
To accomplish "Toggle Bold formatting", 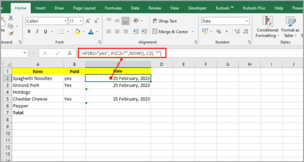I will [29, 32].
